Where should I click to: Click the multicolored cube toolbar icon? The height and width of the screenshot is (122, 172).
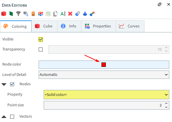[x=41, y=14]
